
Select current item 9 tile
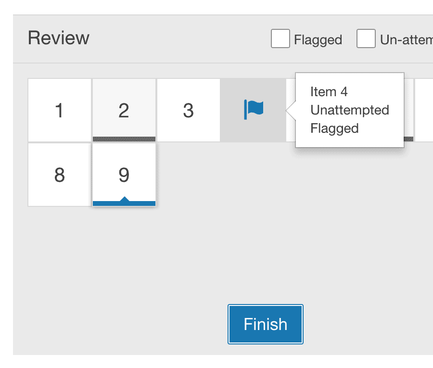pyautogui.click(x=124, y=175)
